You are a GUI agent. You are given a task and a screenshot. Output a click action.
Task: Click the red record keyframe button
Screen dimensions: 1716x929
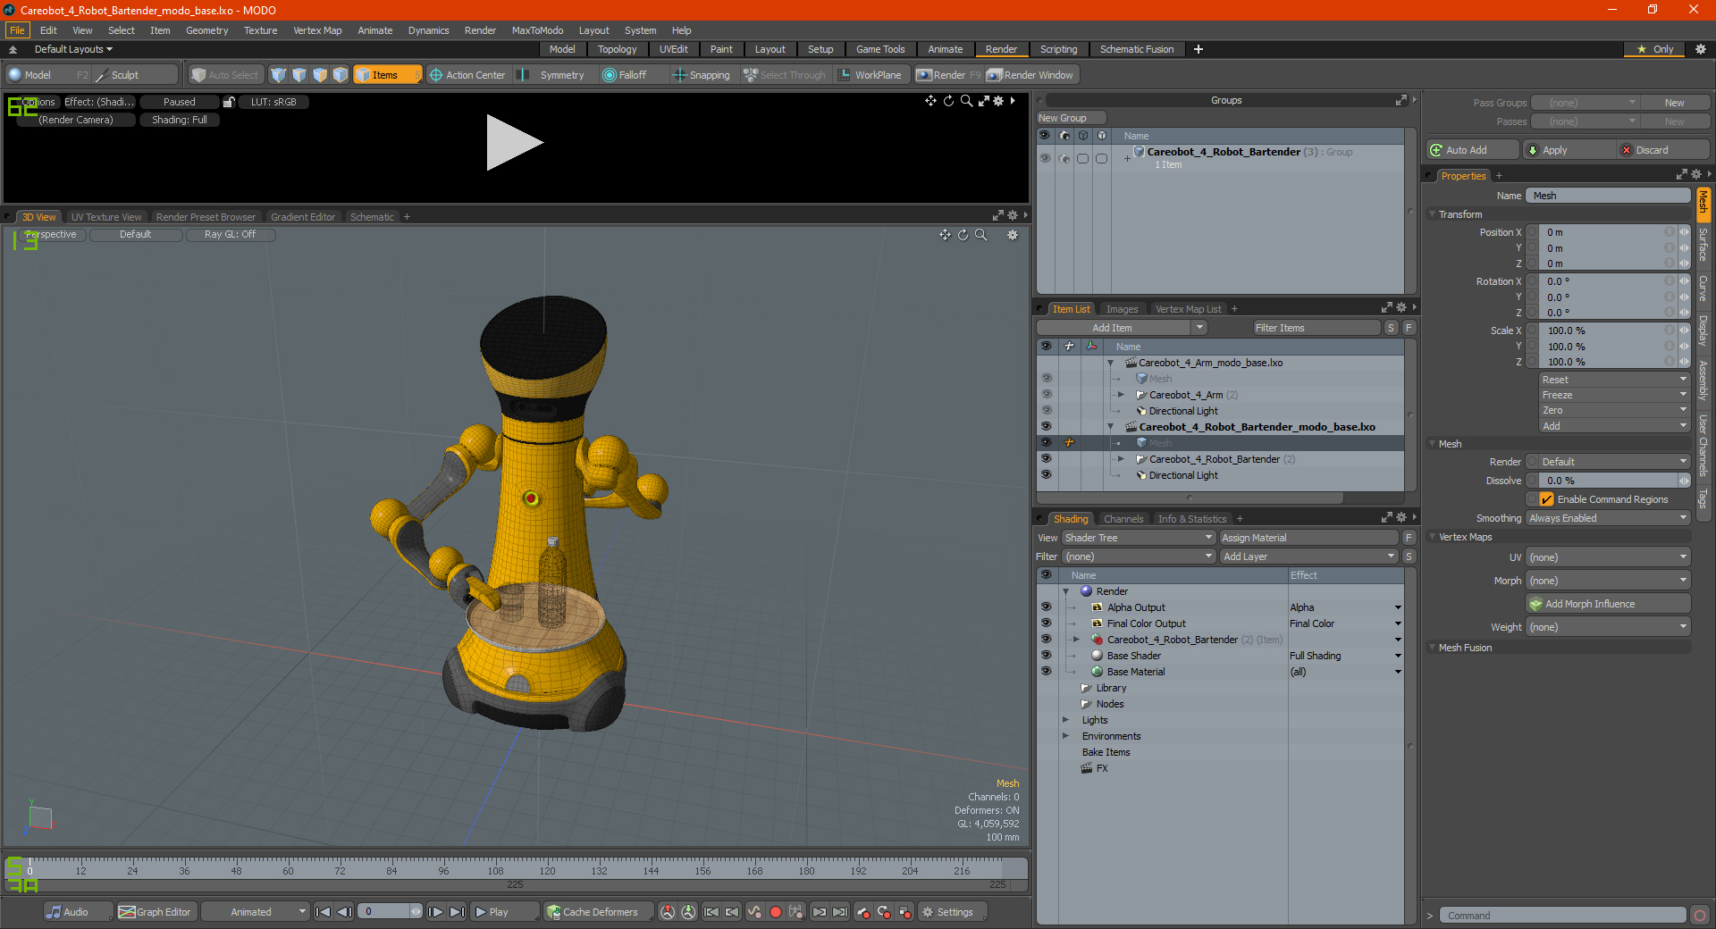[x=776, y=912]
